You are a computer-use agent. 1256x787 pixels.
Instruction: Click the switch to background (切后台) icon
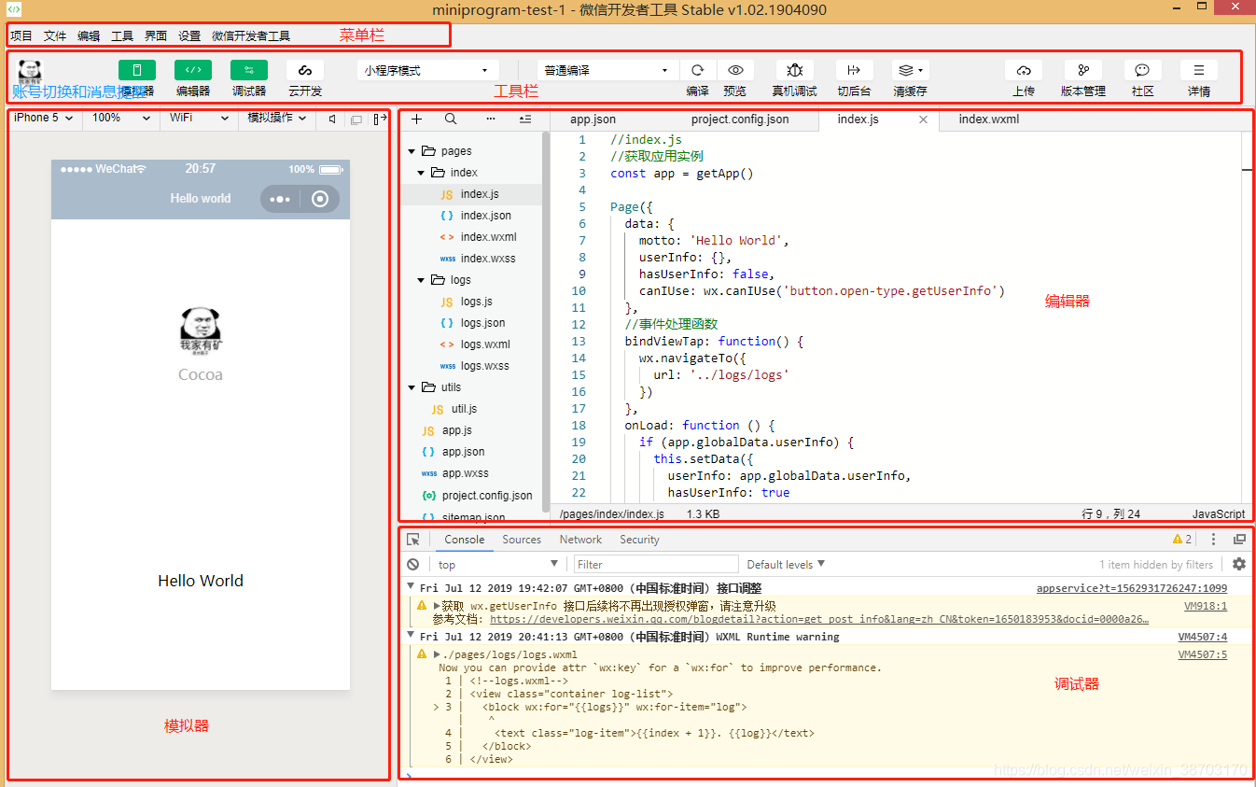[854, 70]
